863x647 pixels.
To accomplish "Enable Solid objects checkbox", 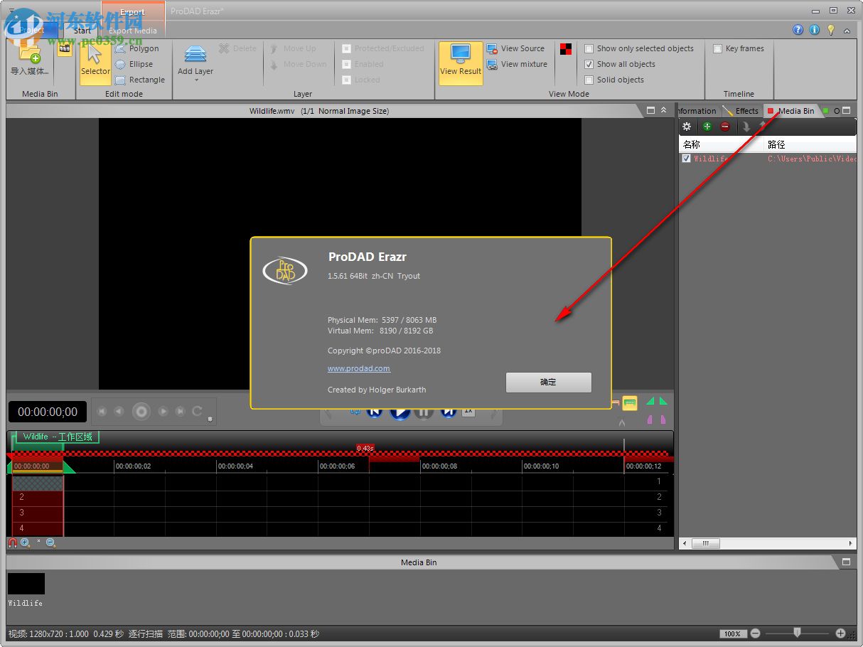I will (x=589, y=80).
